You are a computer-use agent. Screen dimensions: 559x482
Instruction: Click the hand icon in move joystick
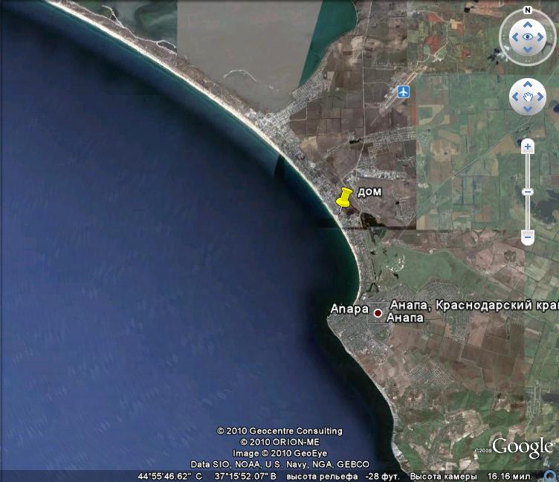[528, 97]
